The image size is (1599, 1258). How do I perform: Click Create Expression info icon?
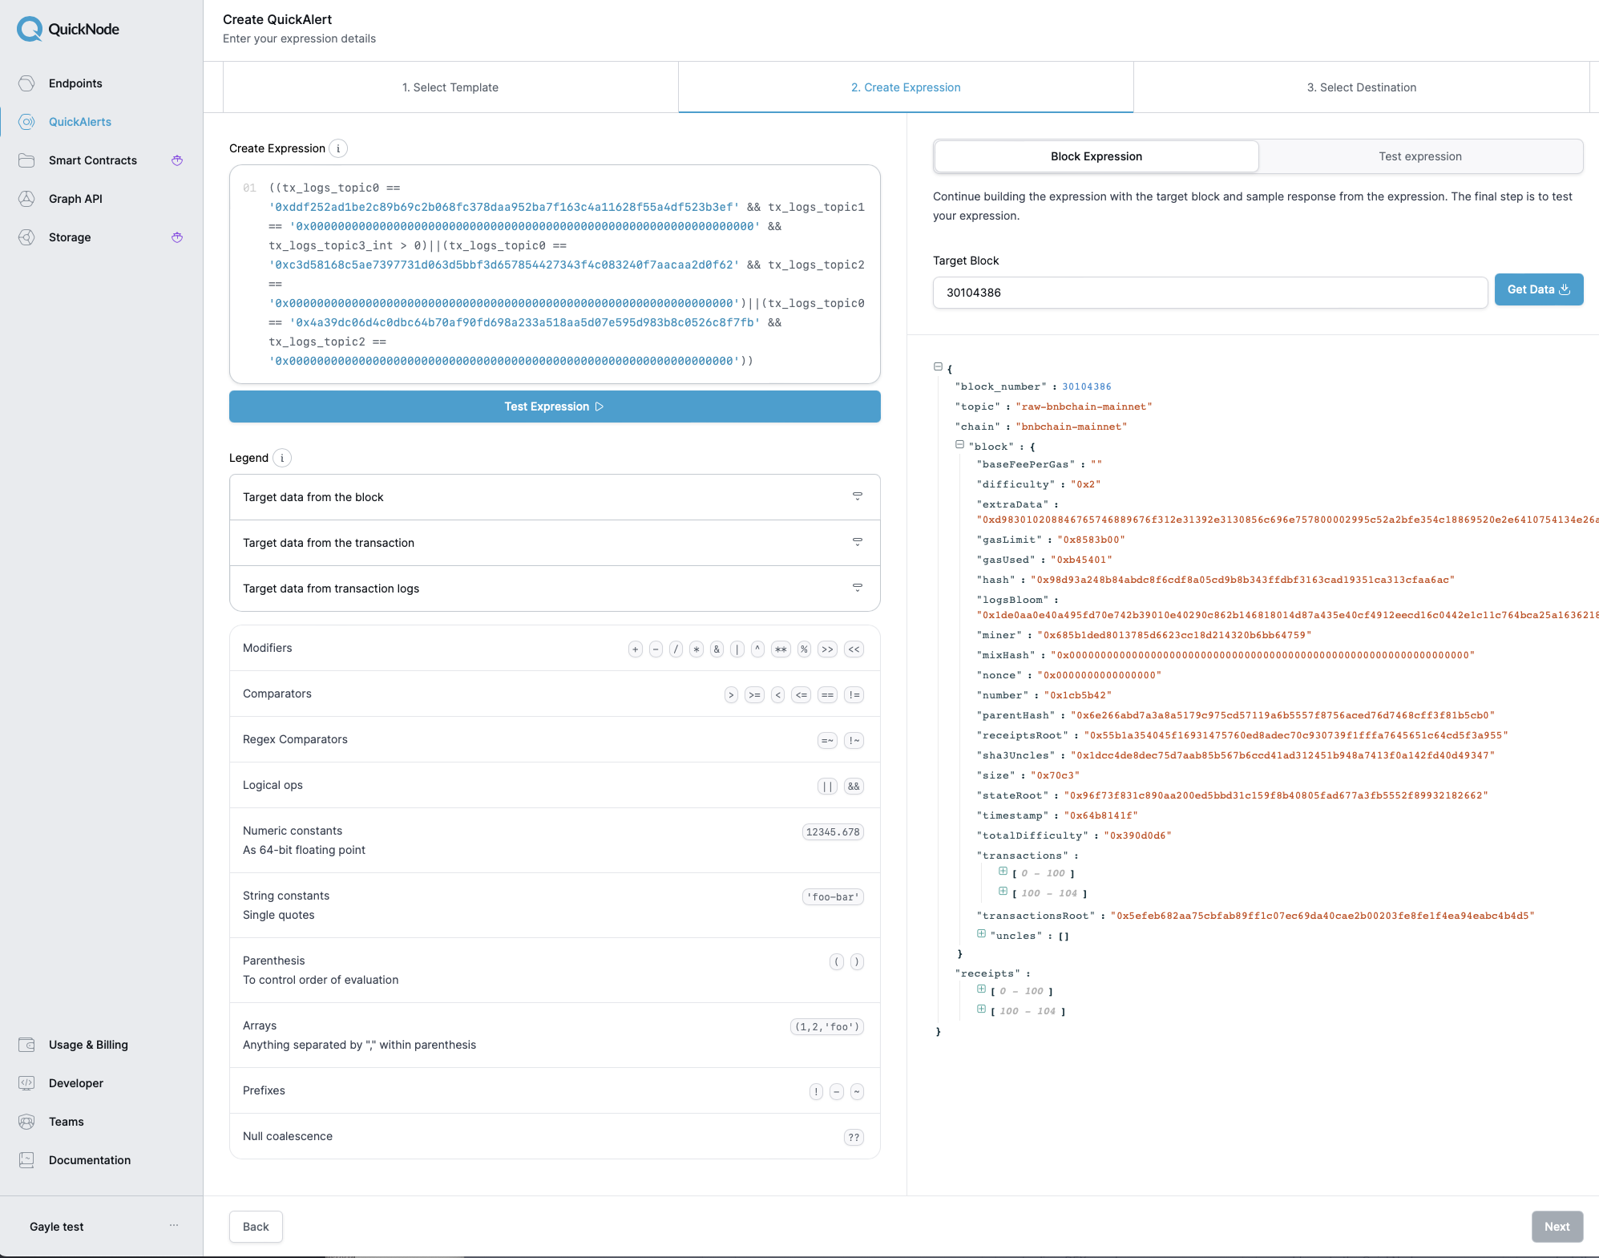pos(338,148)
